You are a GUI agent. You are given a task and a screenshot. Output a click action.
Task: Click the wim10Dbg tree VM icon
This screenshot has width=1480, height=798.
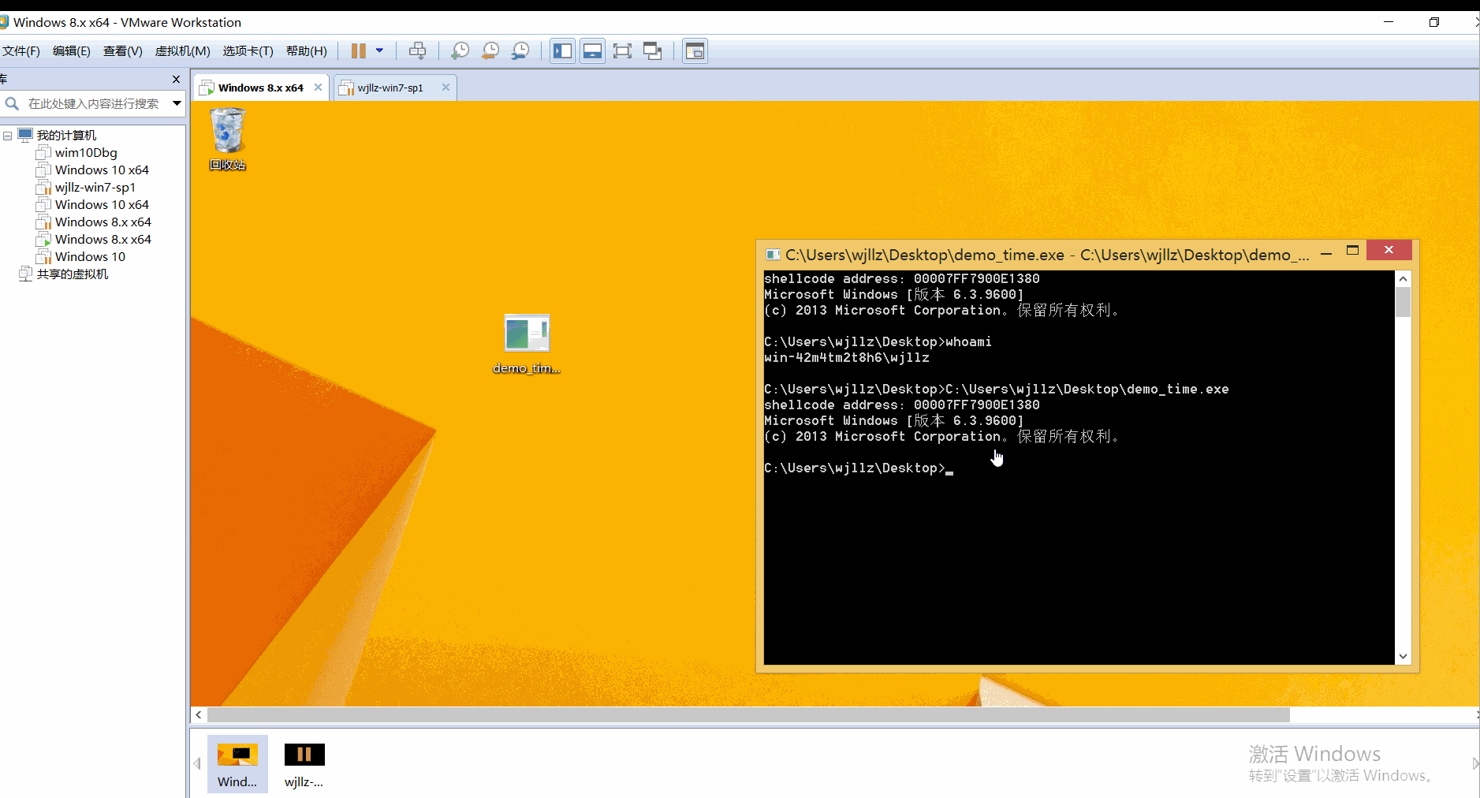pyautogui.click(x=43, y=153)
